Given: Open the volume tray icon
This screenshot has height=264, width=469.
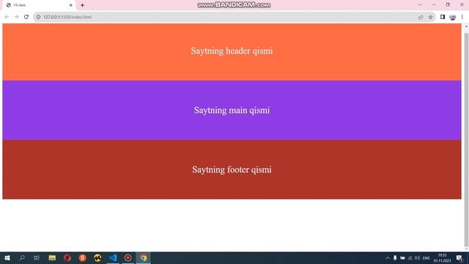Looking at the screenshot, I should pos(417,257).
